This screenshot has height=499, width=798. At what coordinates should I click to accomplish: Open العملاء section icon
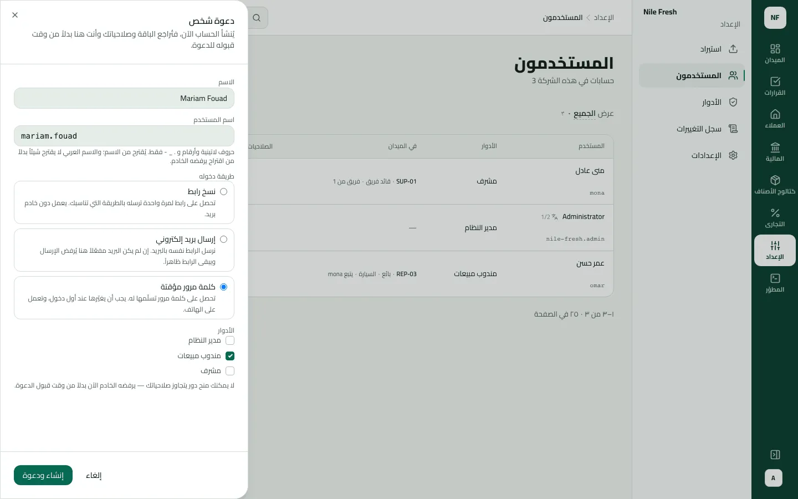[x=775, y=119]
